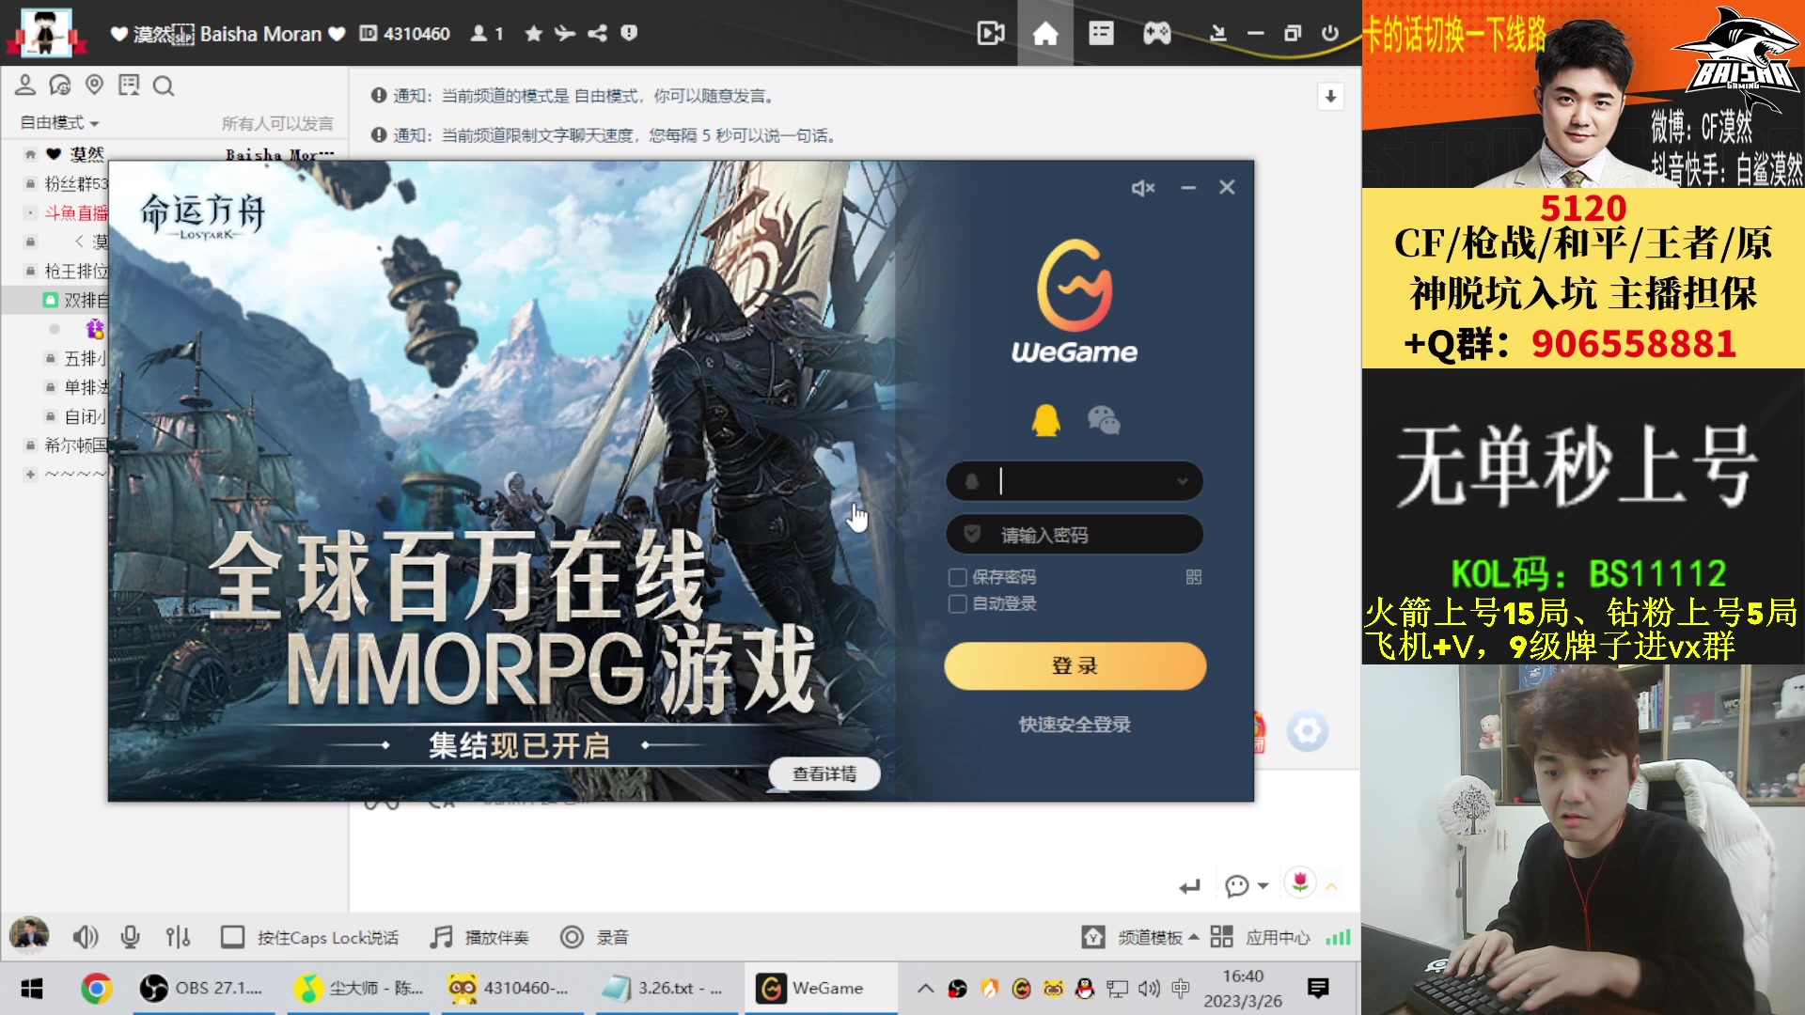Screen dimensions: 1805x1015
Task: Switch to the 尘大师 taskbar window
Action: [x=358, y=989]
